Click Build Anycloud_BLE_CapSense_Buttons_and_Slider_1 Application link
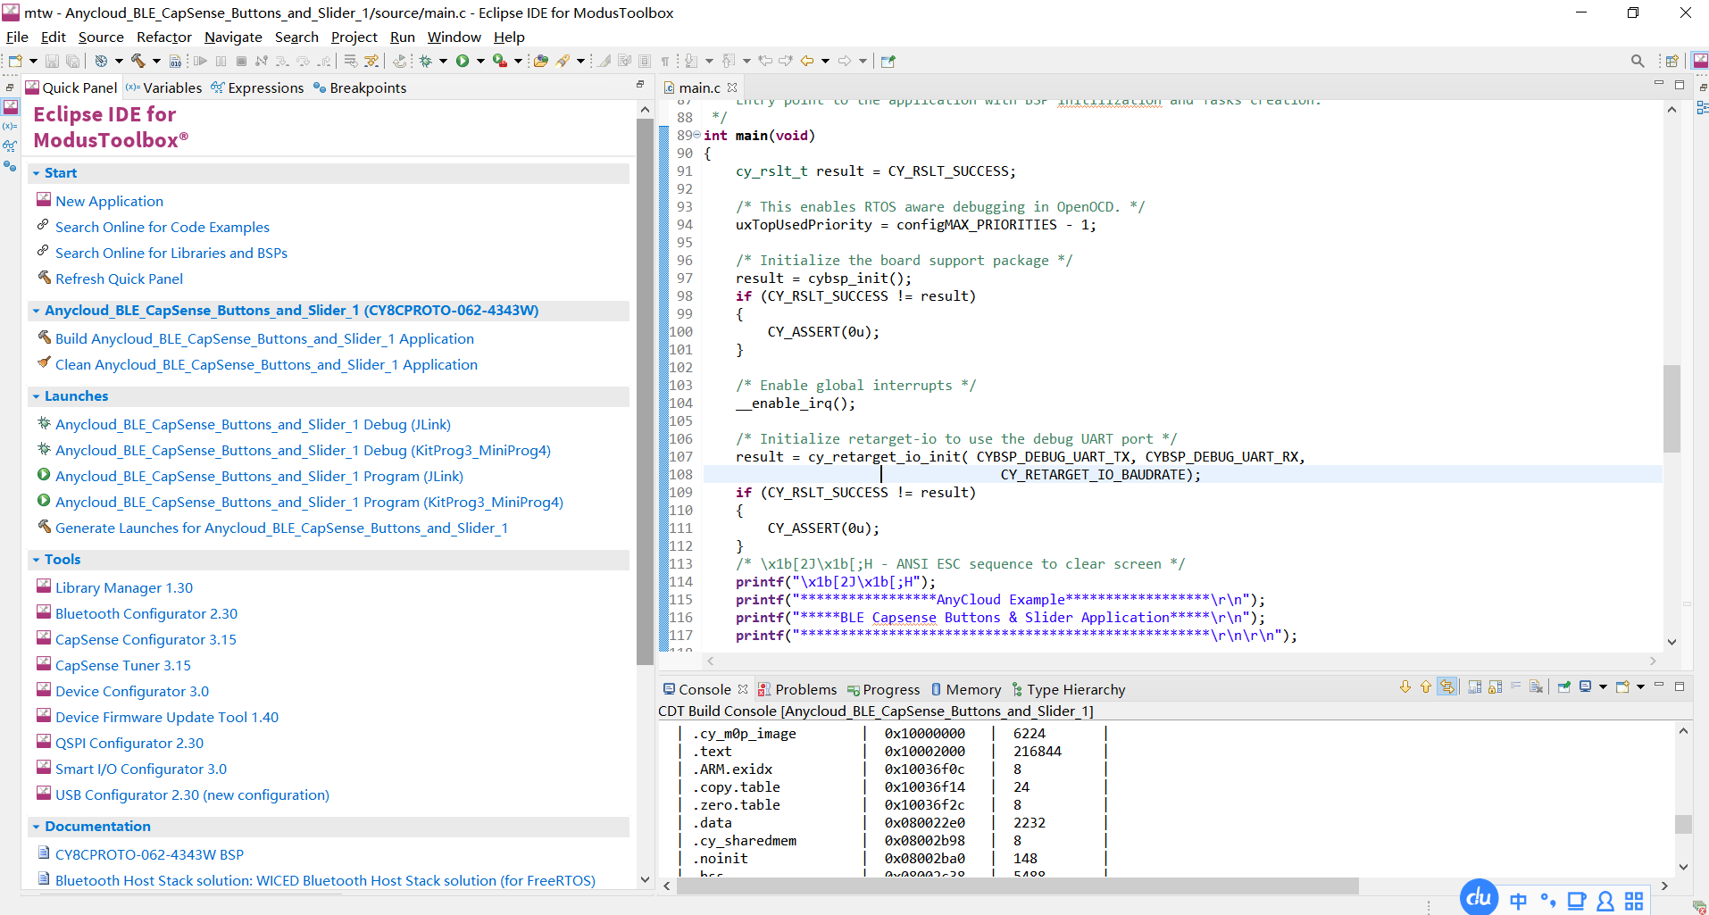The image size is (1709, 915). pos(264,338)
